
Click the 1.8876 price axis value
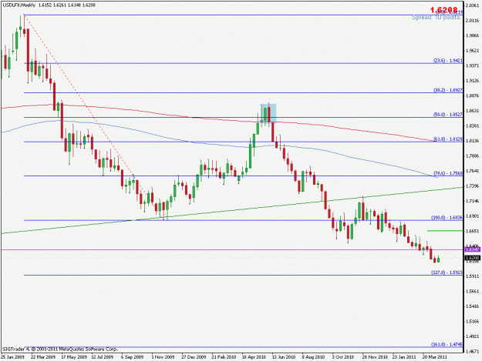pyautogui.click(x=473, y=95)
